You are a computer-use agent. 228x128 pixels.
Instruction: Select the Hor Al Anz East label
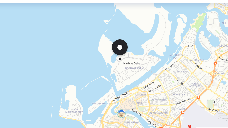tap(195, 85)
